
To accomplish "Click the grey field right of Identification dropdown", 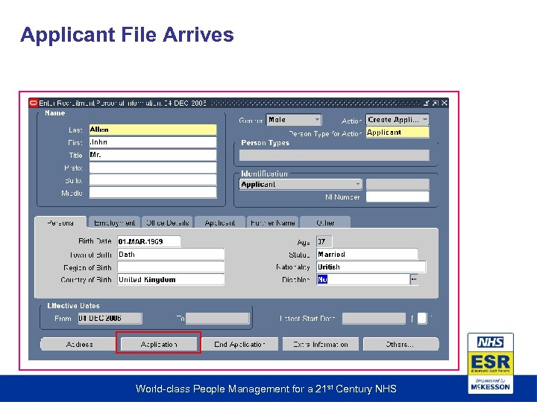I will point(398,185).
